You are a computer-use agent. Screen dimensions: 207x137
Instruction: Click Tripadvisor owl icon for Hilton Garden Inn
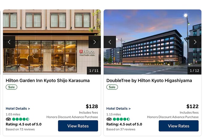click(8, 119)
